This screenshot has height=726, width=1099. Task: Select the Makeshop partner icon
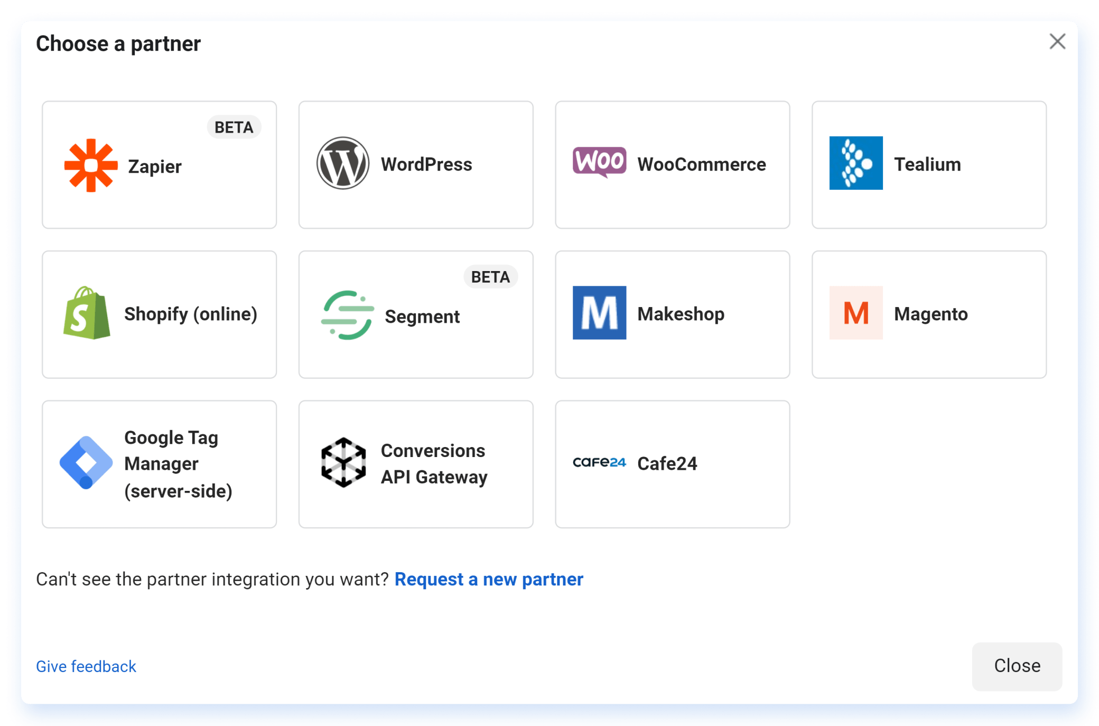pos(599,313)
